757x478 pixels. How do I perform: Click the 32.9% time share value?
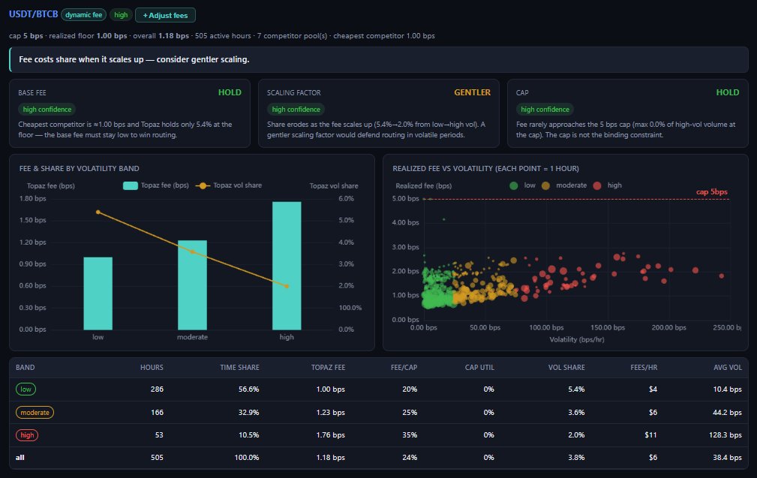click(248, 412)
